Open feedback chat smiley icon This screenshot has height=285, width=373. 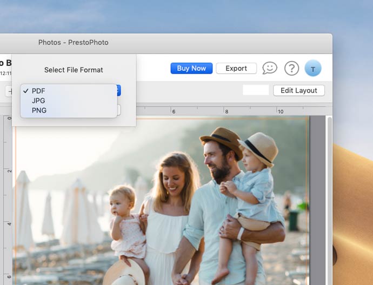point(270,68)
